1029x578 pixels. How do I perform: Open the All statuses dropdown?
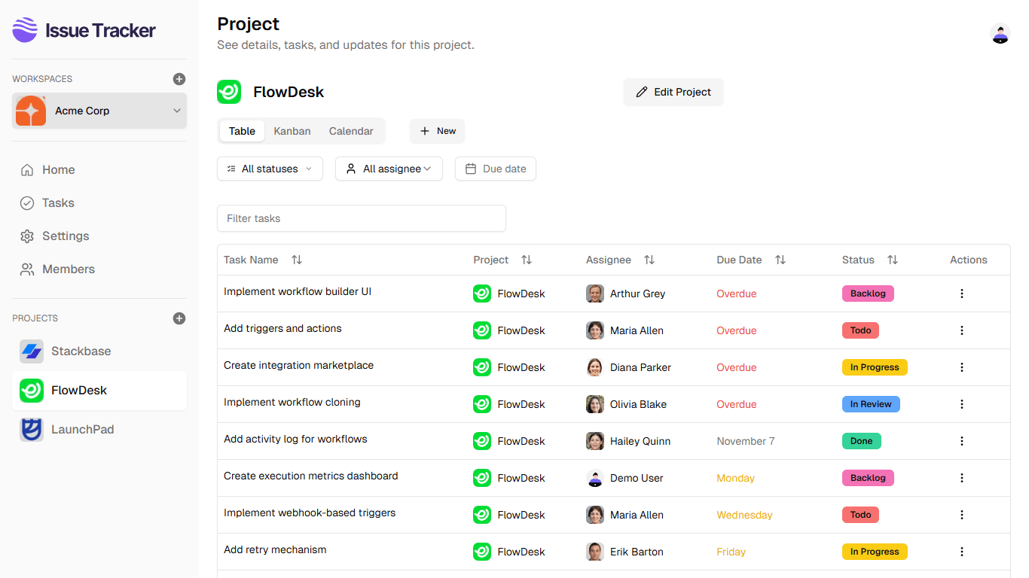point(270,169)
